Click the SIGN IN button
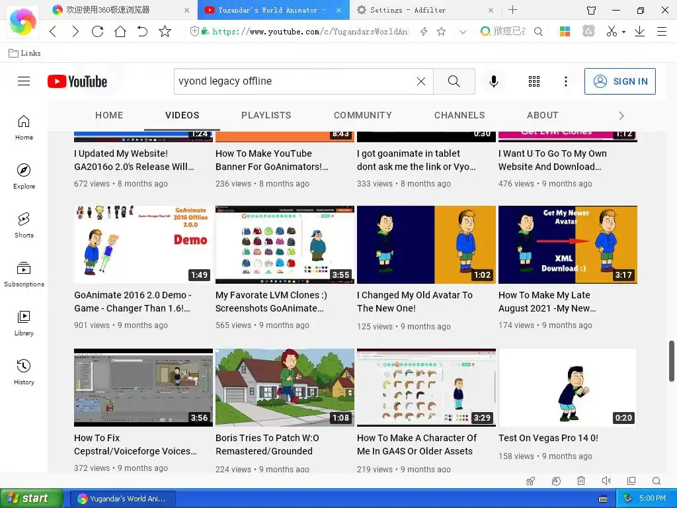677x508 pixels. coord(620,81)
